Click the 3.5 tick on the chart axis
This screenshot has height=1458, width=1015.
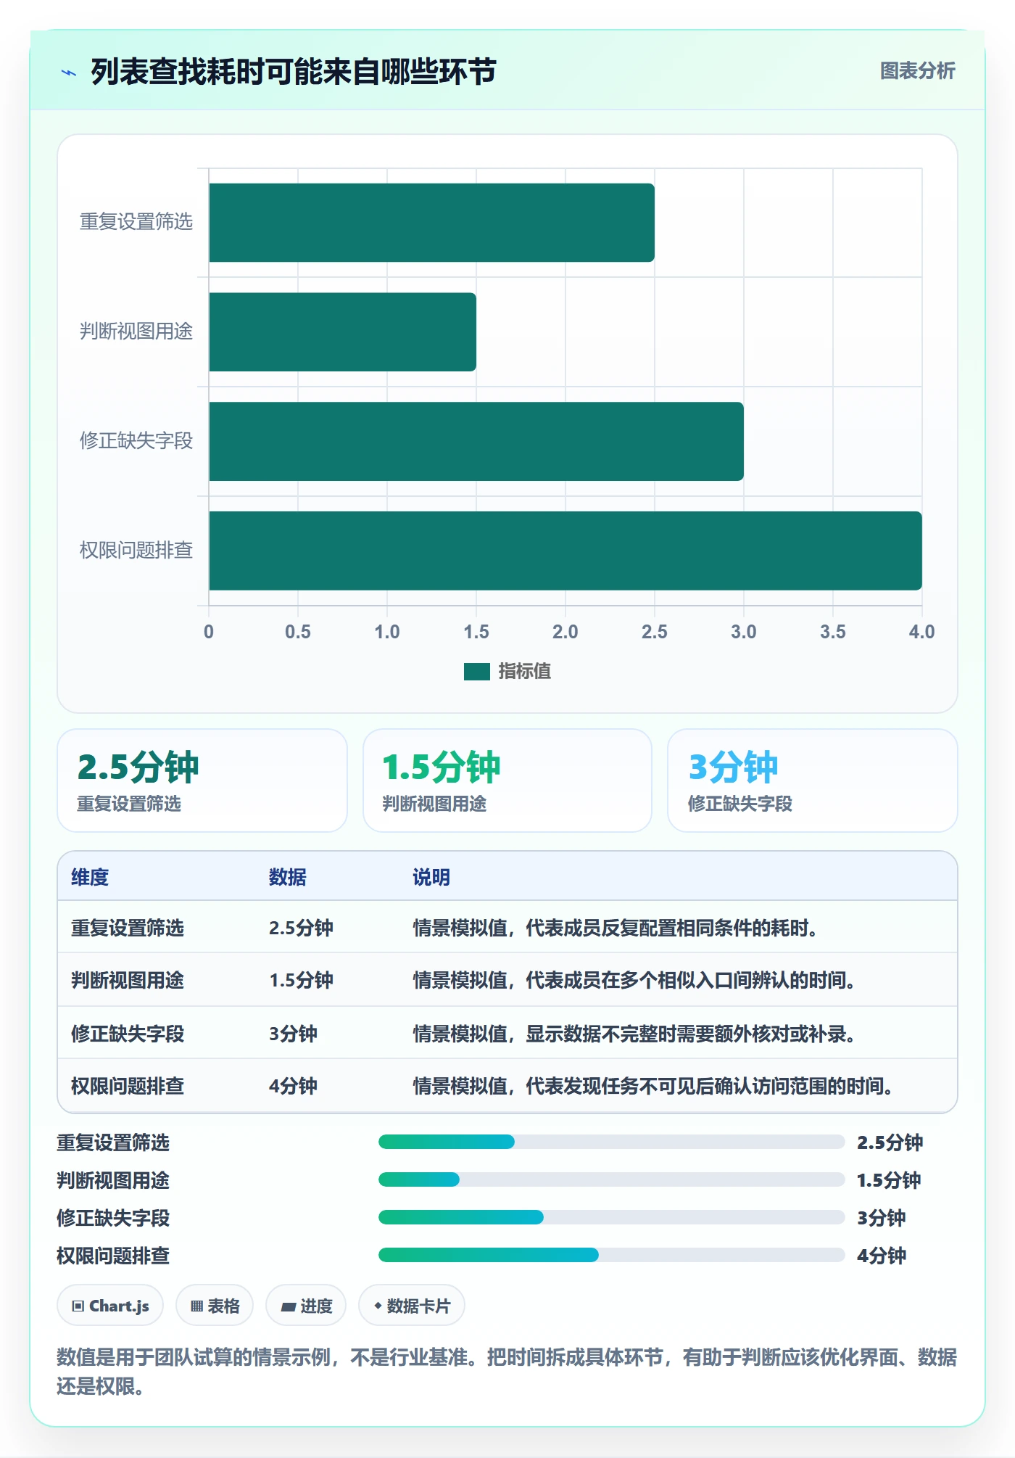[832, 632]
